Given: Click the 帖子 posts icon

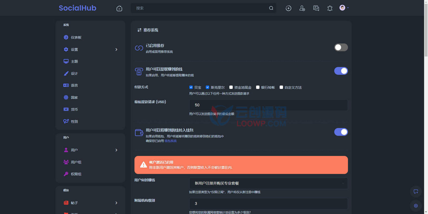Looking at the screenshot, I should click(66, 203).
